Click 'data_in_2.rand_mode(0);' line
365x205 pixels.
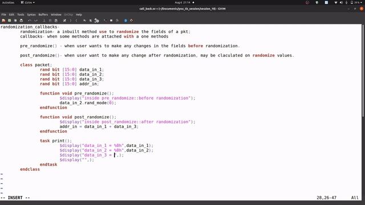click(x=88, y=102)
